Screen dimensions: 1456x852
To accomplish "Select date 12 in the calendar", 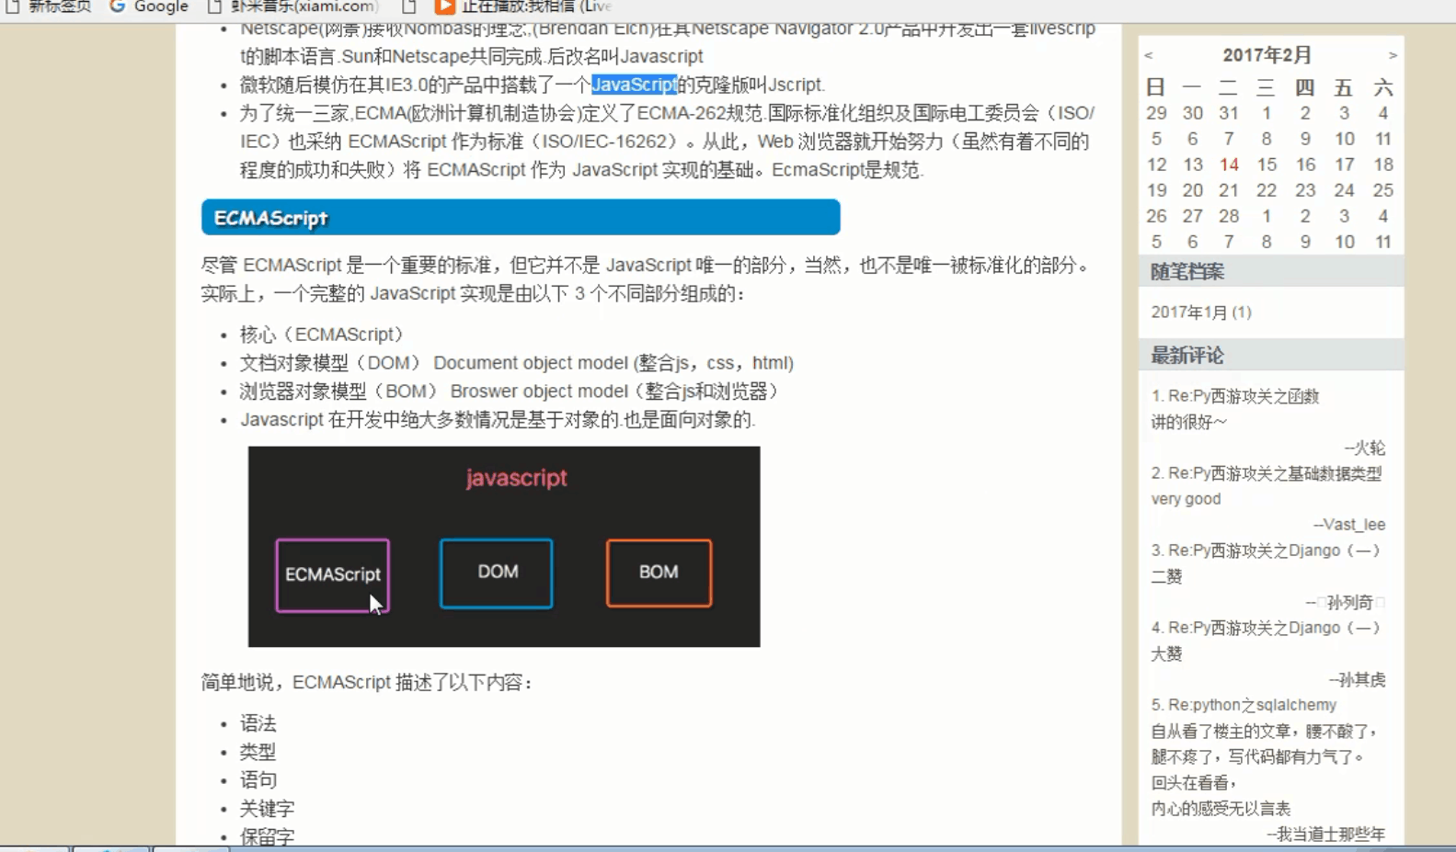I will coord(1156,165).
